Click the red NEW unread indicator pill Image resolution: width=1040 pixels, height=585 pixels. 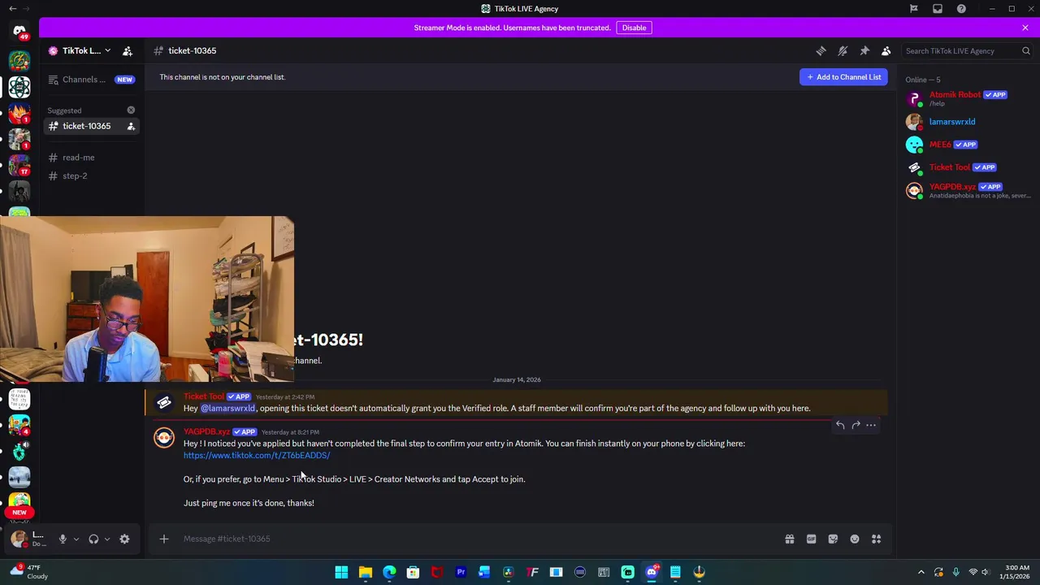[19, 513]
